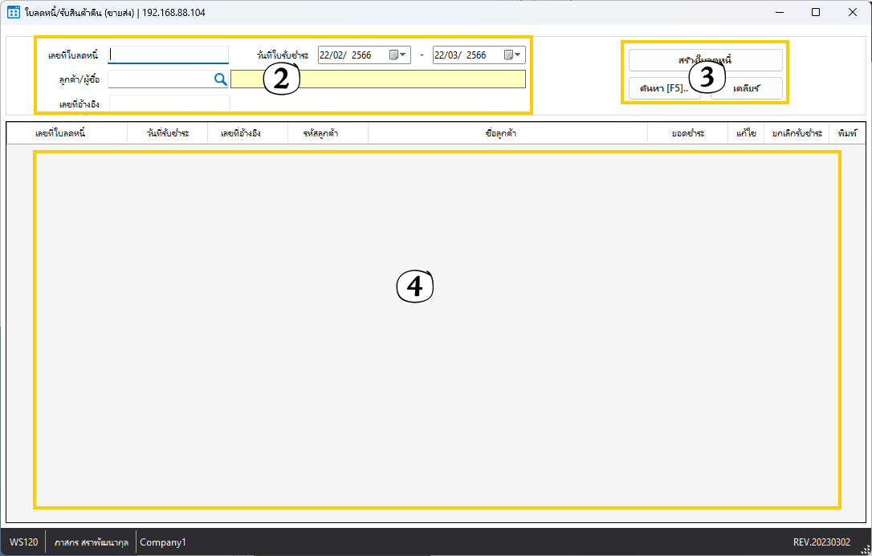Image resolution: width=872 pixels, height=556 pixels.
Task: Click the พิมพ์ column header
Action: [x=848, y=133]
